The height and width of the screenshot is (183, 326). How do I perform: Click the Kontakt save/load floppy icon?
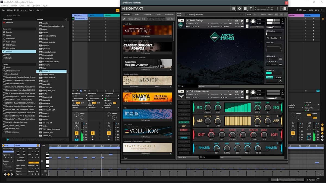234,9
